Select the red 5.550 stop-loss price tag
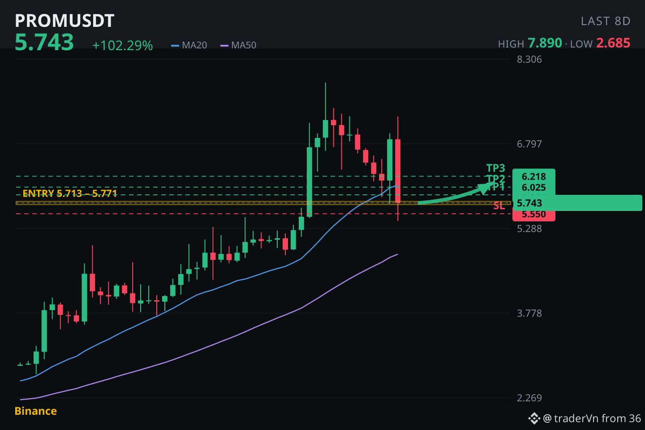The width and height of the screenshot is (645, 430). (x=534, y=215)
